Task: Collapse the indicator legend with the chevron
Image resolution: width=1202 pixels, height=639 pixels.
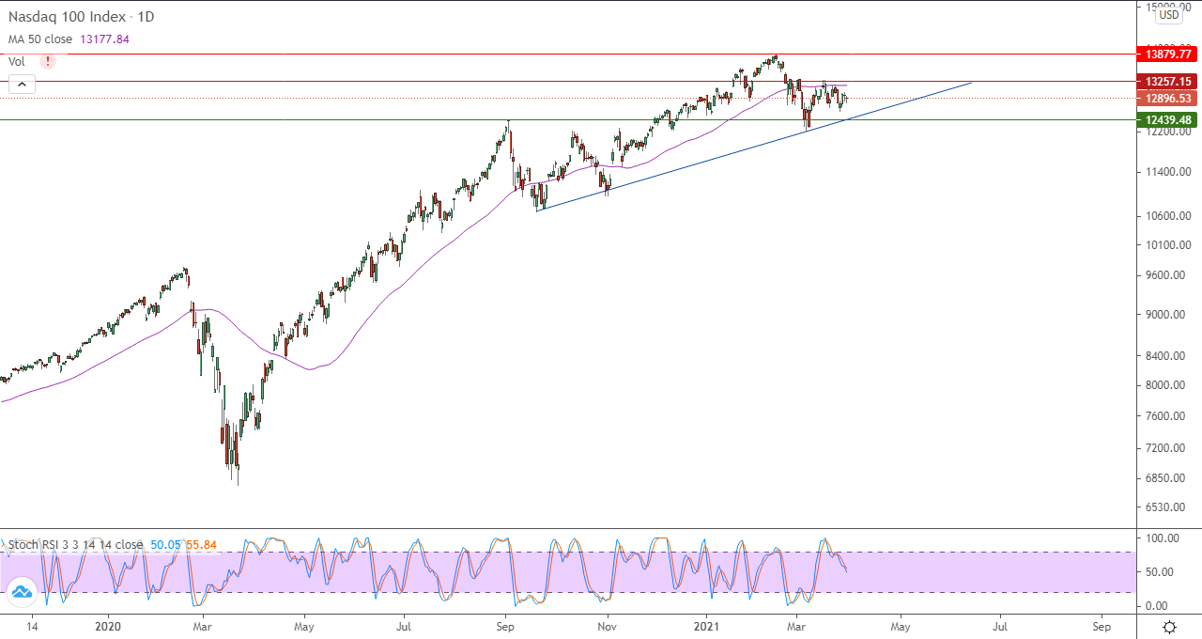Action: (x=23, y=85)
